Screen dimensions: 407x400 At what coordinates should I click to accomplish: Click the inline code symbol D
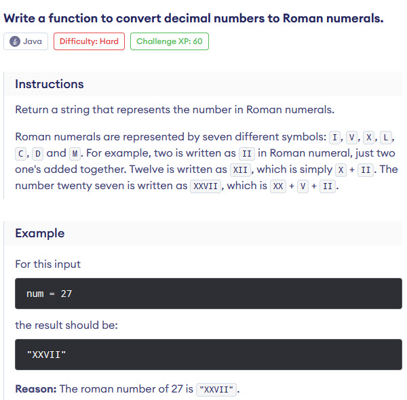(37, 154)
